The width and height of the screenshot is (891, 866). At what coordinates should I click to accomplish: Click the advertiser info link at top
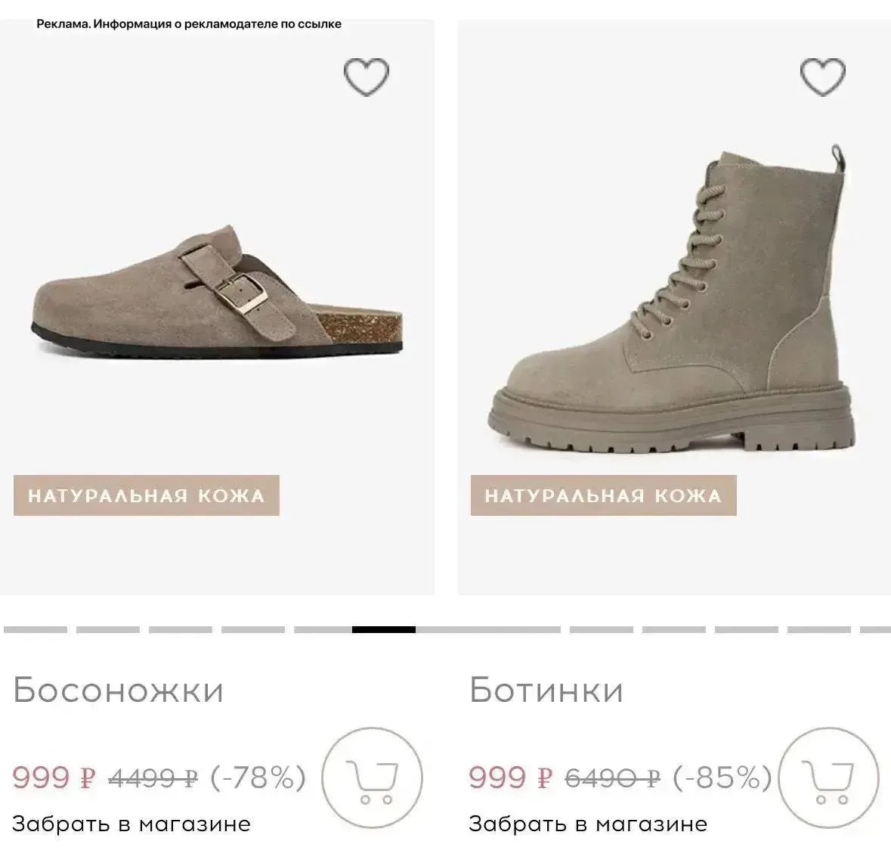pyautogui.click(x=189, y=24)
